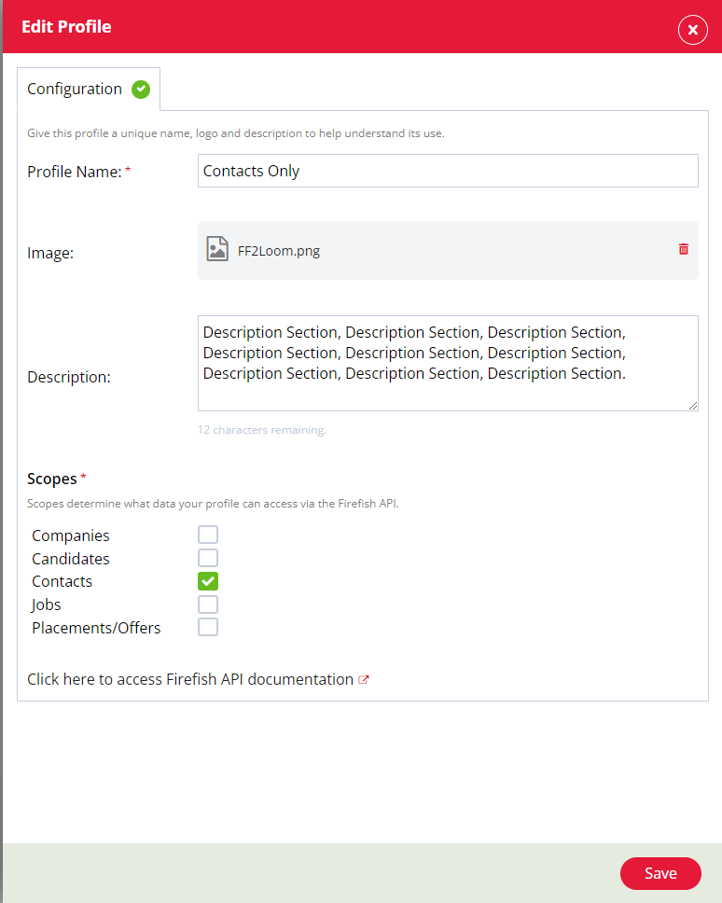Grab the description textarea resize handle
This screenshot has height=903, width=722.
(x=693, y=406)
